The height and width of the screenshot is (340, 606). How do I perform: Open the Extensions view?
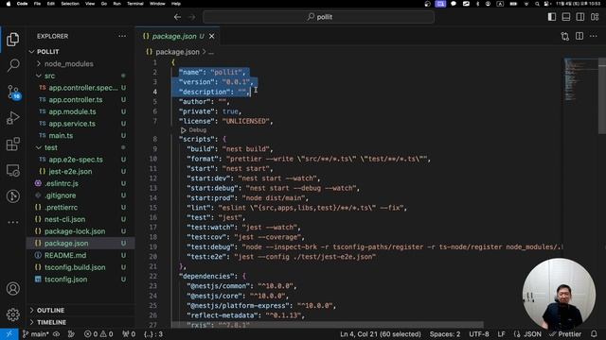coord(12,144)
